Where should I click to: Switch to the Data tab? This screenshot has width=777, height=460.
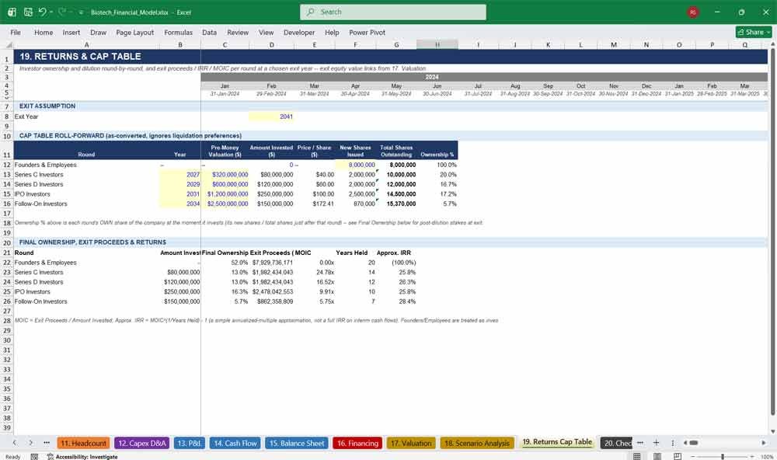[209, 32]
